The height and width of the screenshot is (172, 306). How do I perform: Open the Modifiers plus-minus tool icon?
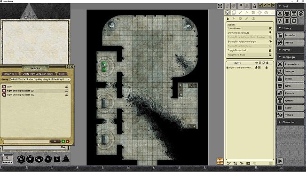280,21
